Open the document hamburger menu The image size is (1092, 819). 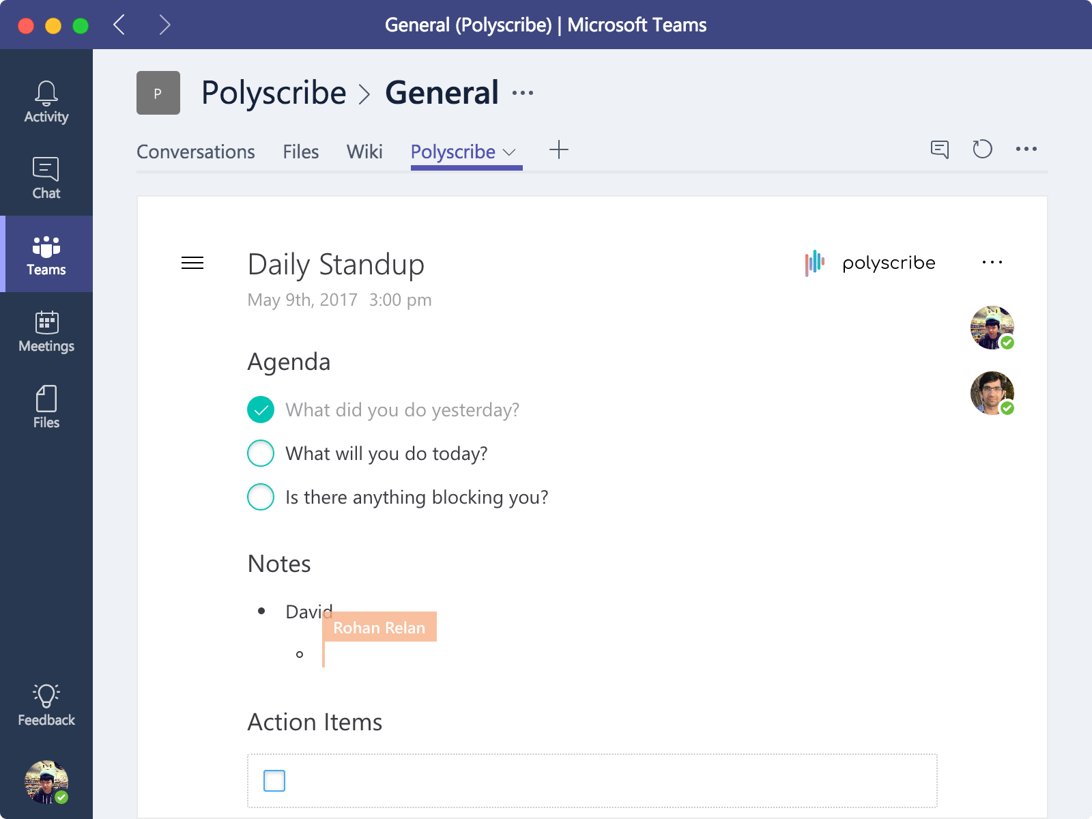point(192,263)
